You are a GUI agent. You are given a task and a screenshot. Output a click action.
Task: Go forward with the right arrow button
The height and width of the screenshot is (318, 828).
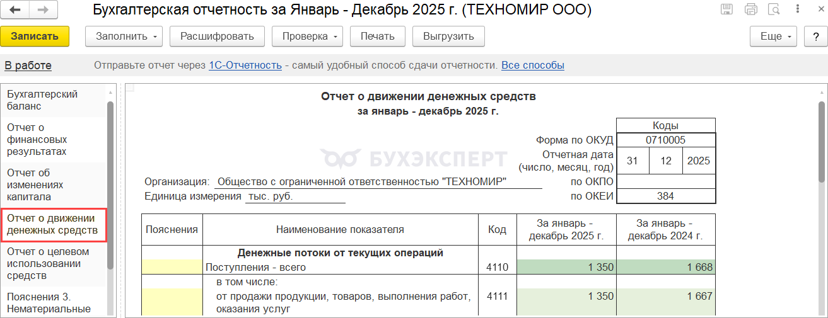pos(44,9)
